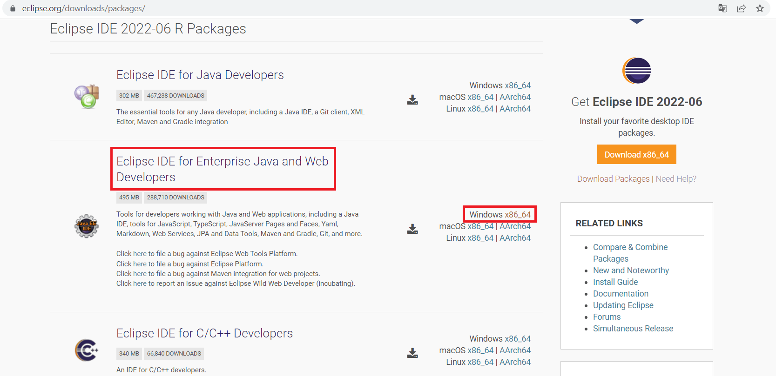Image resolution: width=776 pixels, height=376 pixels.
Task: Click the Java EE IDE gear logo
Action: click(x=87, y=226)
